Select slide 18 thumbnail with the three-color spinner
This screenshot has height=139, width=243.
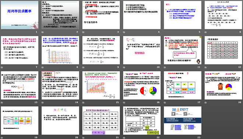click(223, 85)
